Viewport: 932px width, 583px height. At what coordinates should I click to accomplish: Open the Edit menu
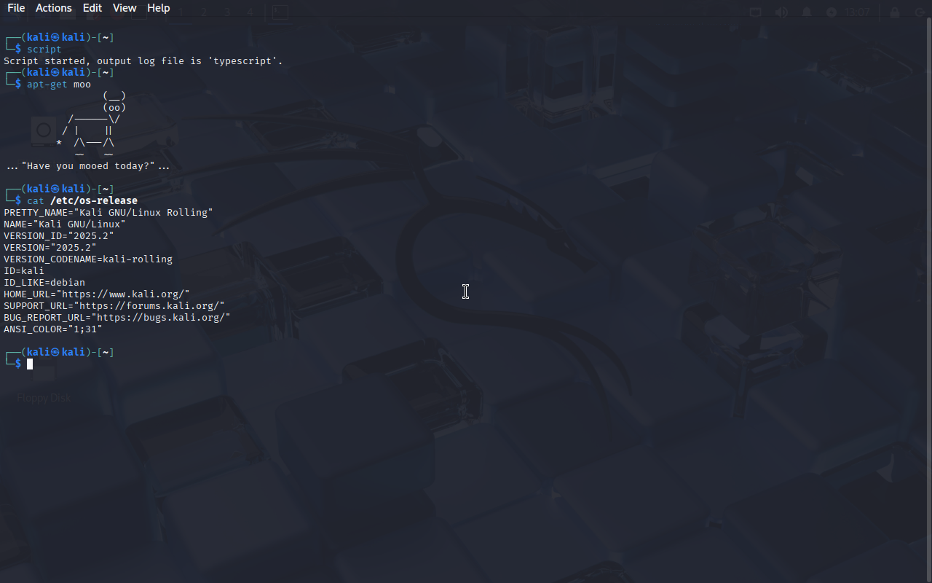click(x=92, y=8)
